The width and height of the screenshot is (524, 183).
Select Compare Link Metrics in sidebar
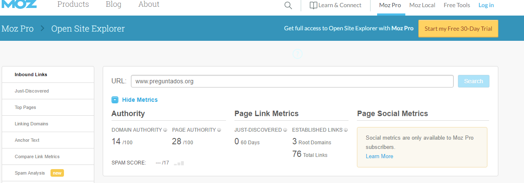point(48,156)
